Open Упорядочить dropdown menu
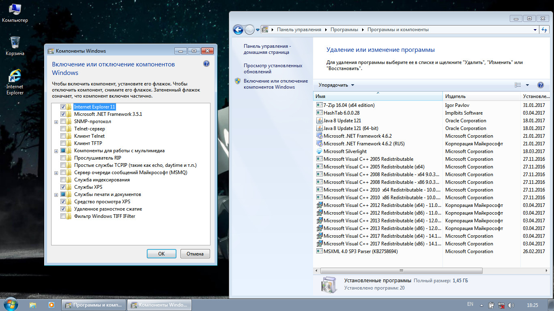This screenshot has height=311, width=554. coord(336,85)
